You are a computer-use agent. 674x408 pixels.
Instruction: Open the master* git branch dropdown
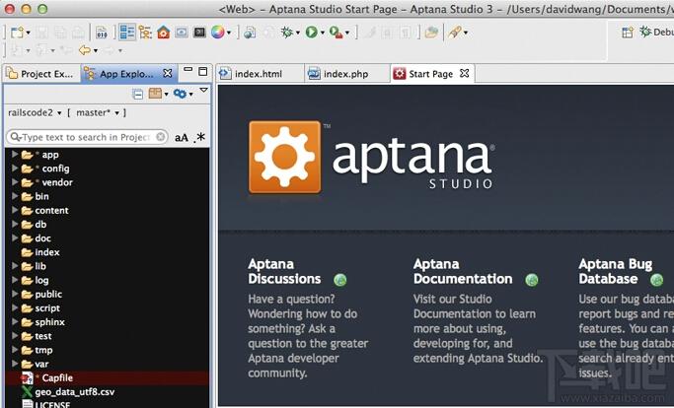point(98,112)
